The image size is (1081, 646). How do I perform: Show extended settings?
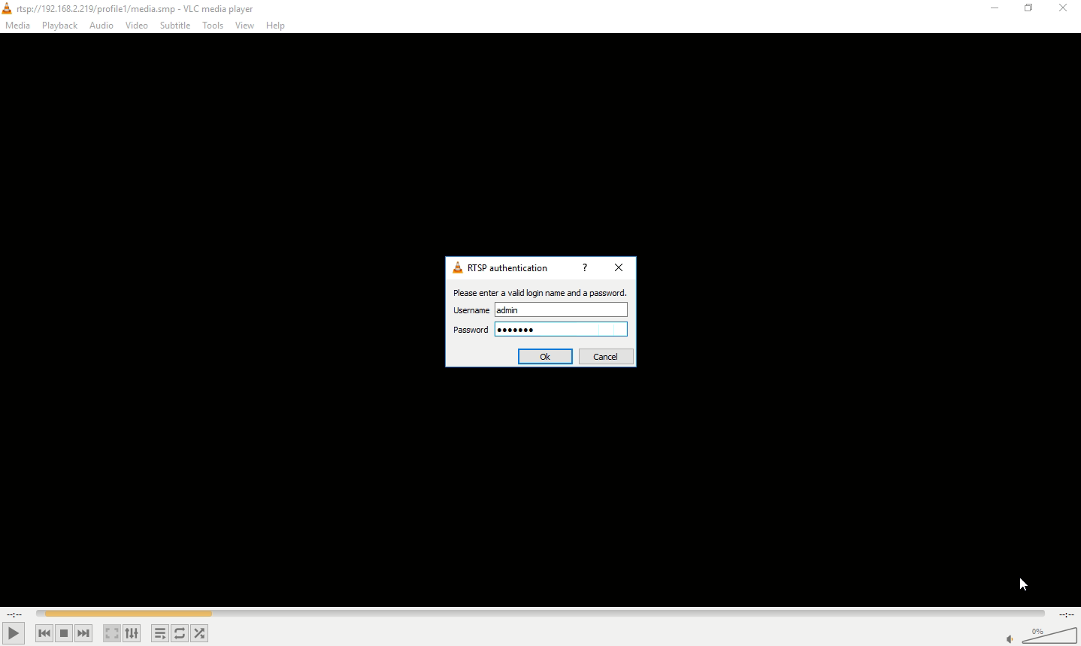(132, 633)
